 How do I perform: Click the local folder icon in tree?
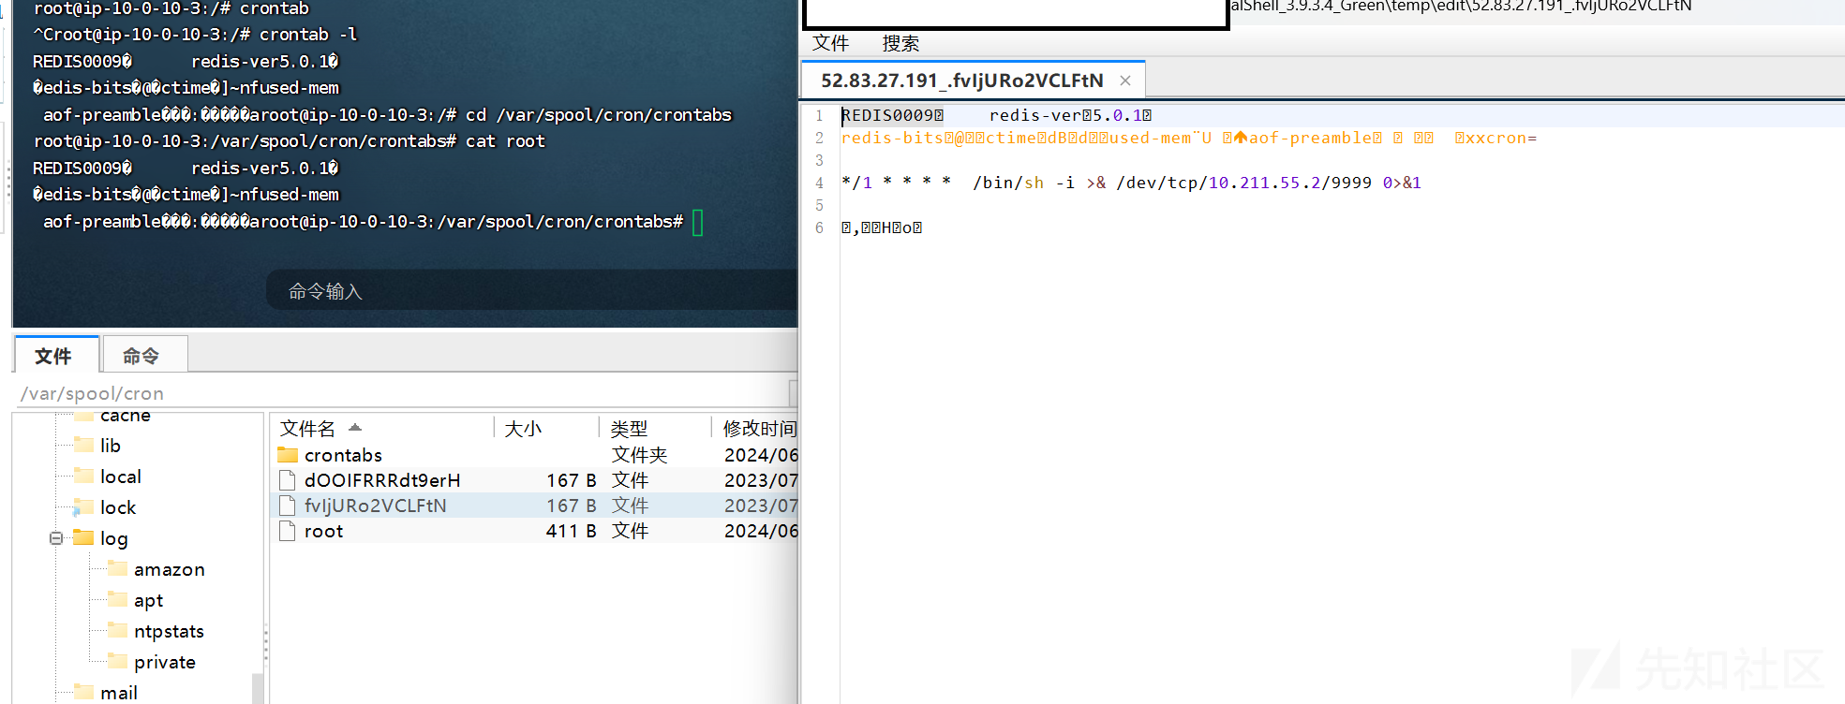(x=83, y=476)
